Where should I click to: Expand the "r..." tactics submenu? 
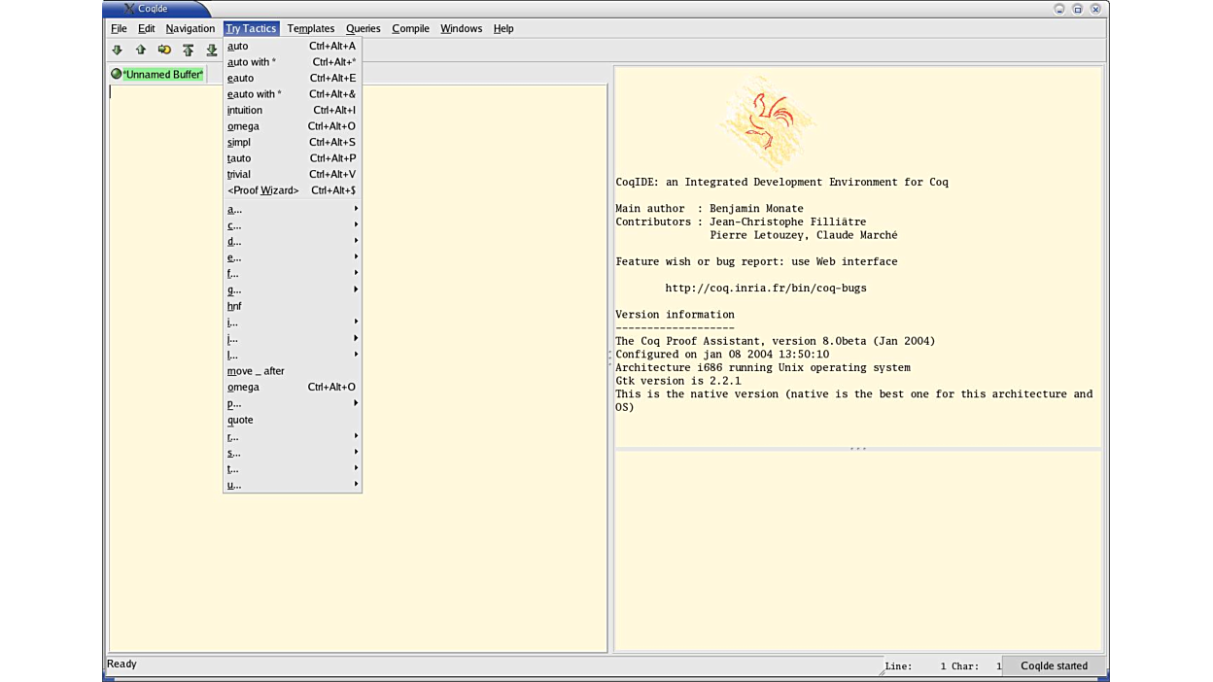pyautogui.click(x=292, y=436)
